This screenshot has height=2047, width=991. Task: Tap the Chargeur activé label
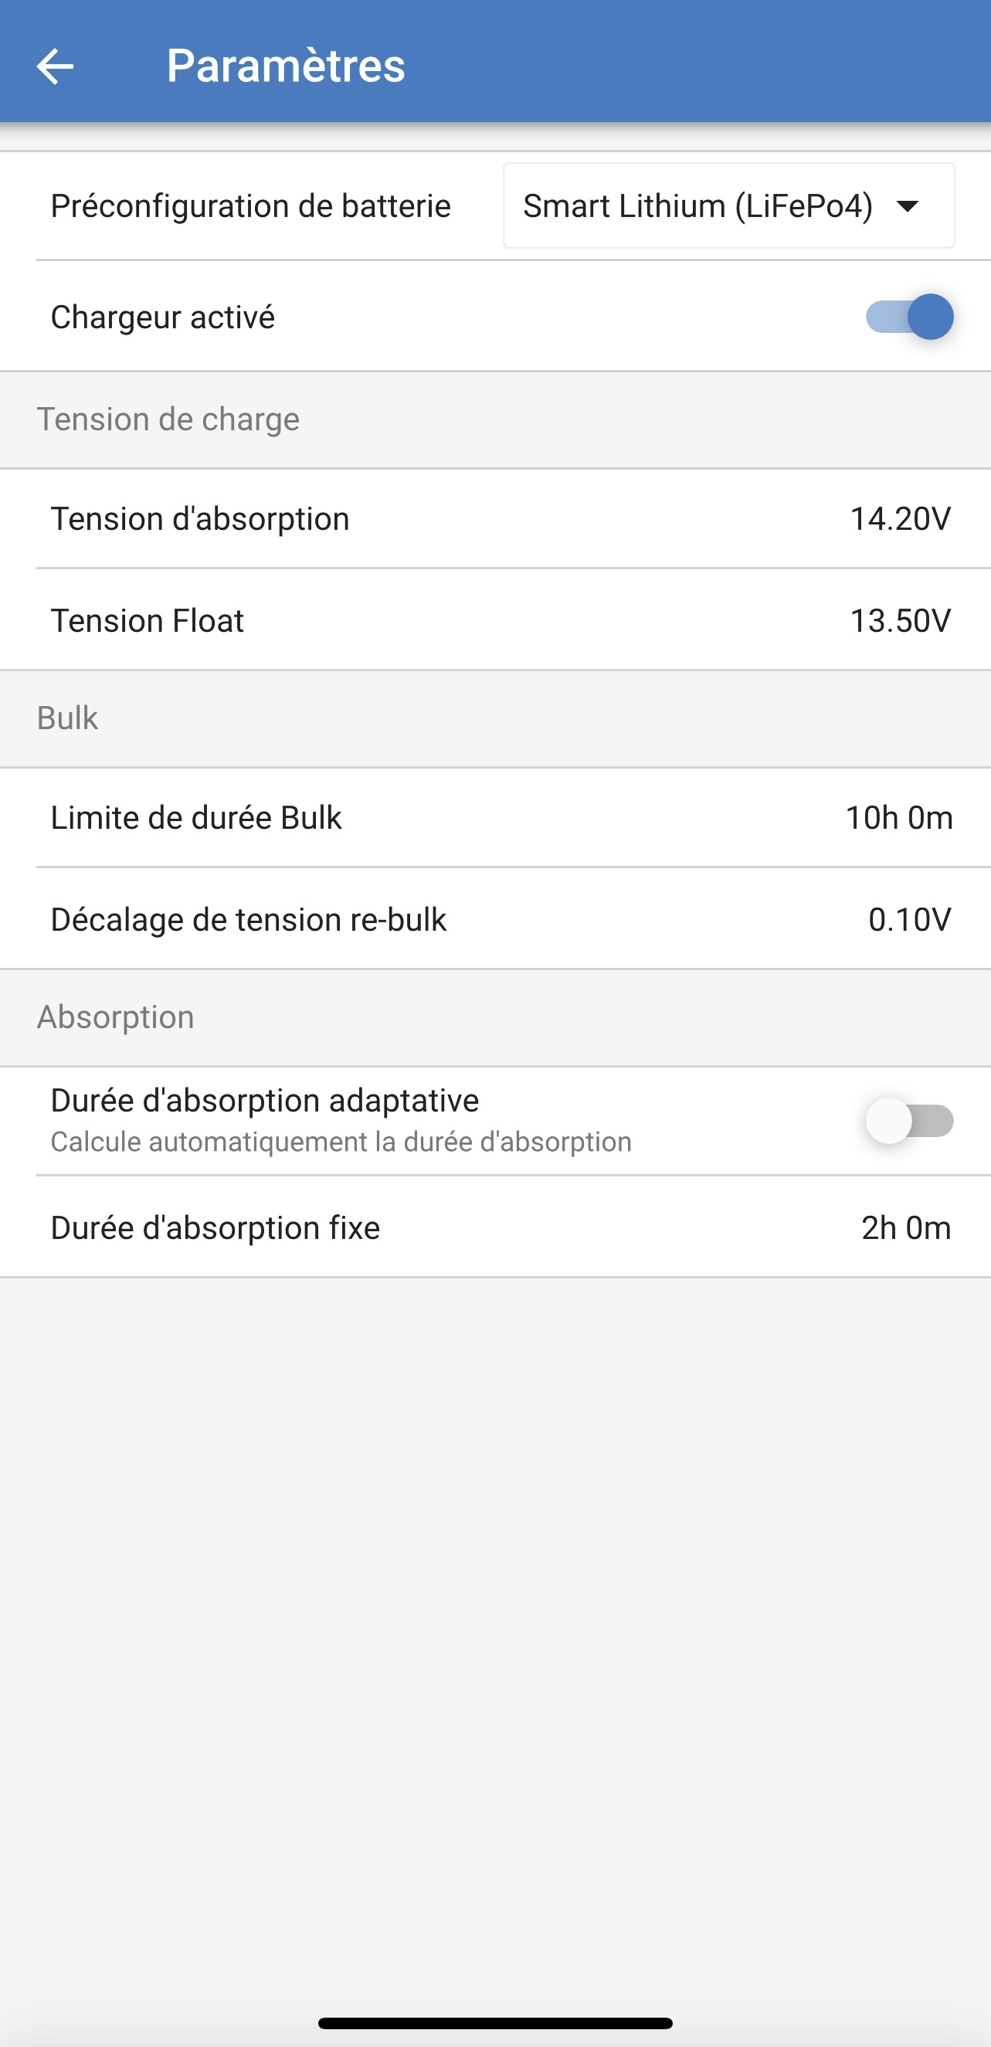click(x=163, y=317)
